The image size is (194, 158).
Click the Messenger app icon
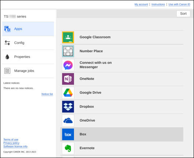click(68, 65)
